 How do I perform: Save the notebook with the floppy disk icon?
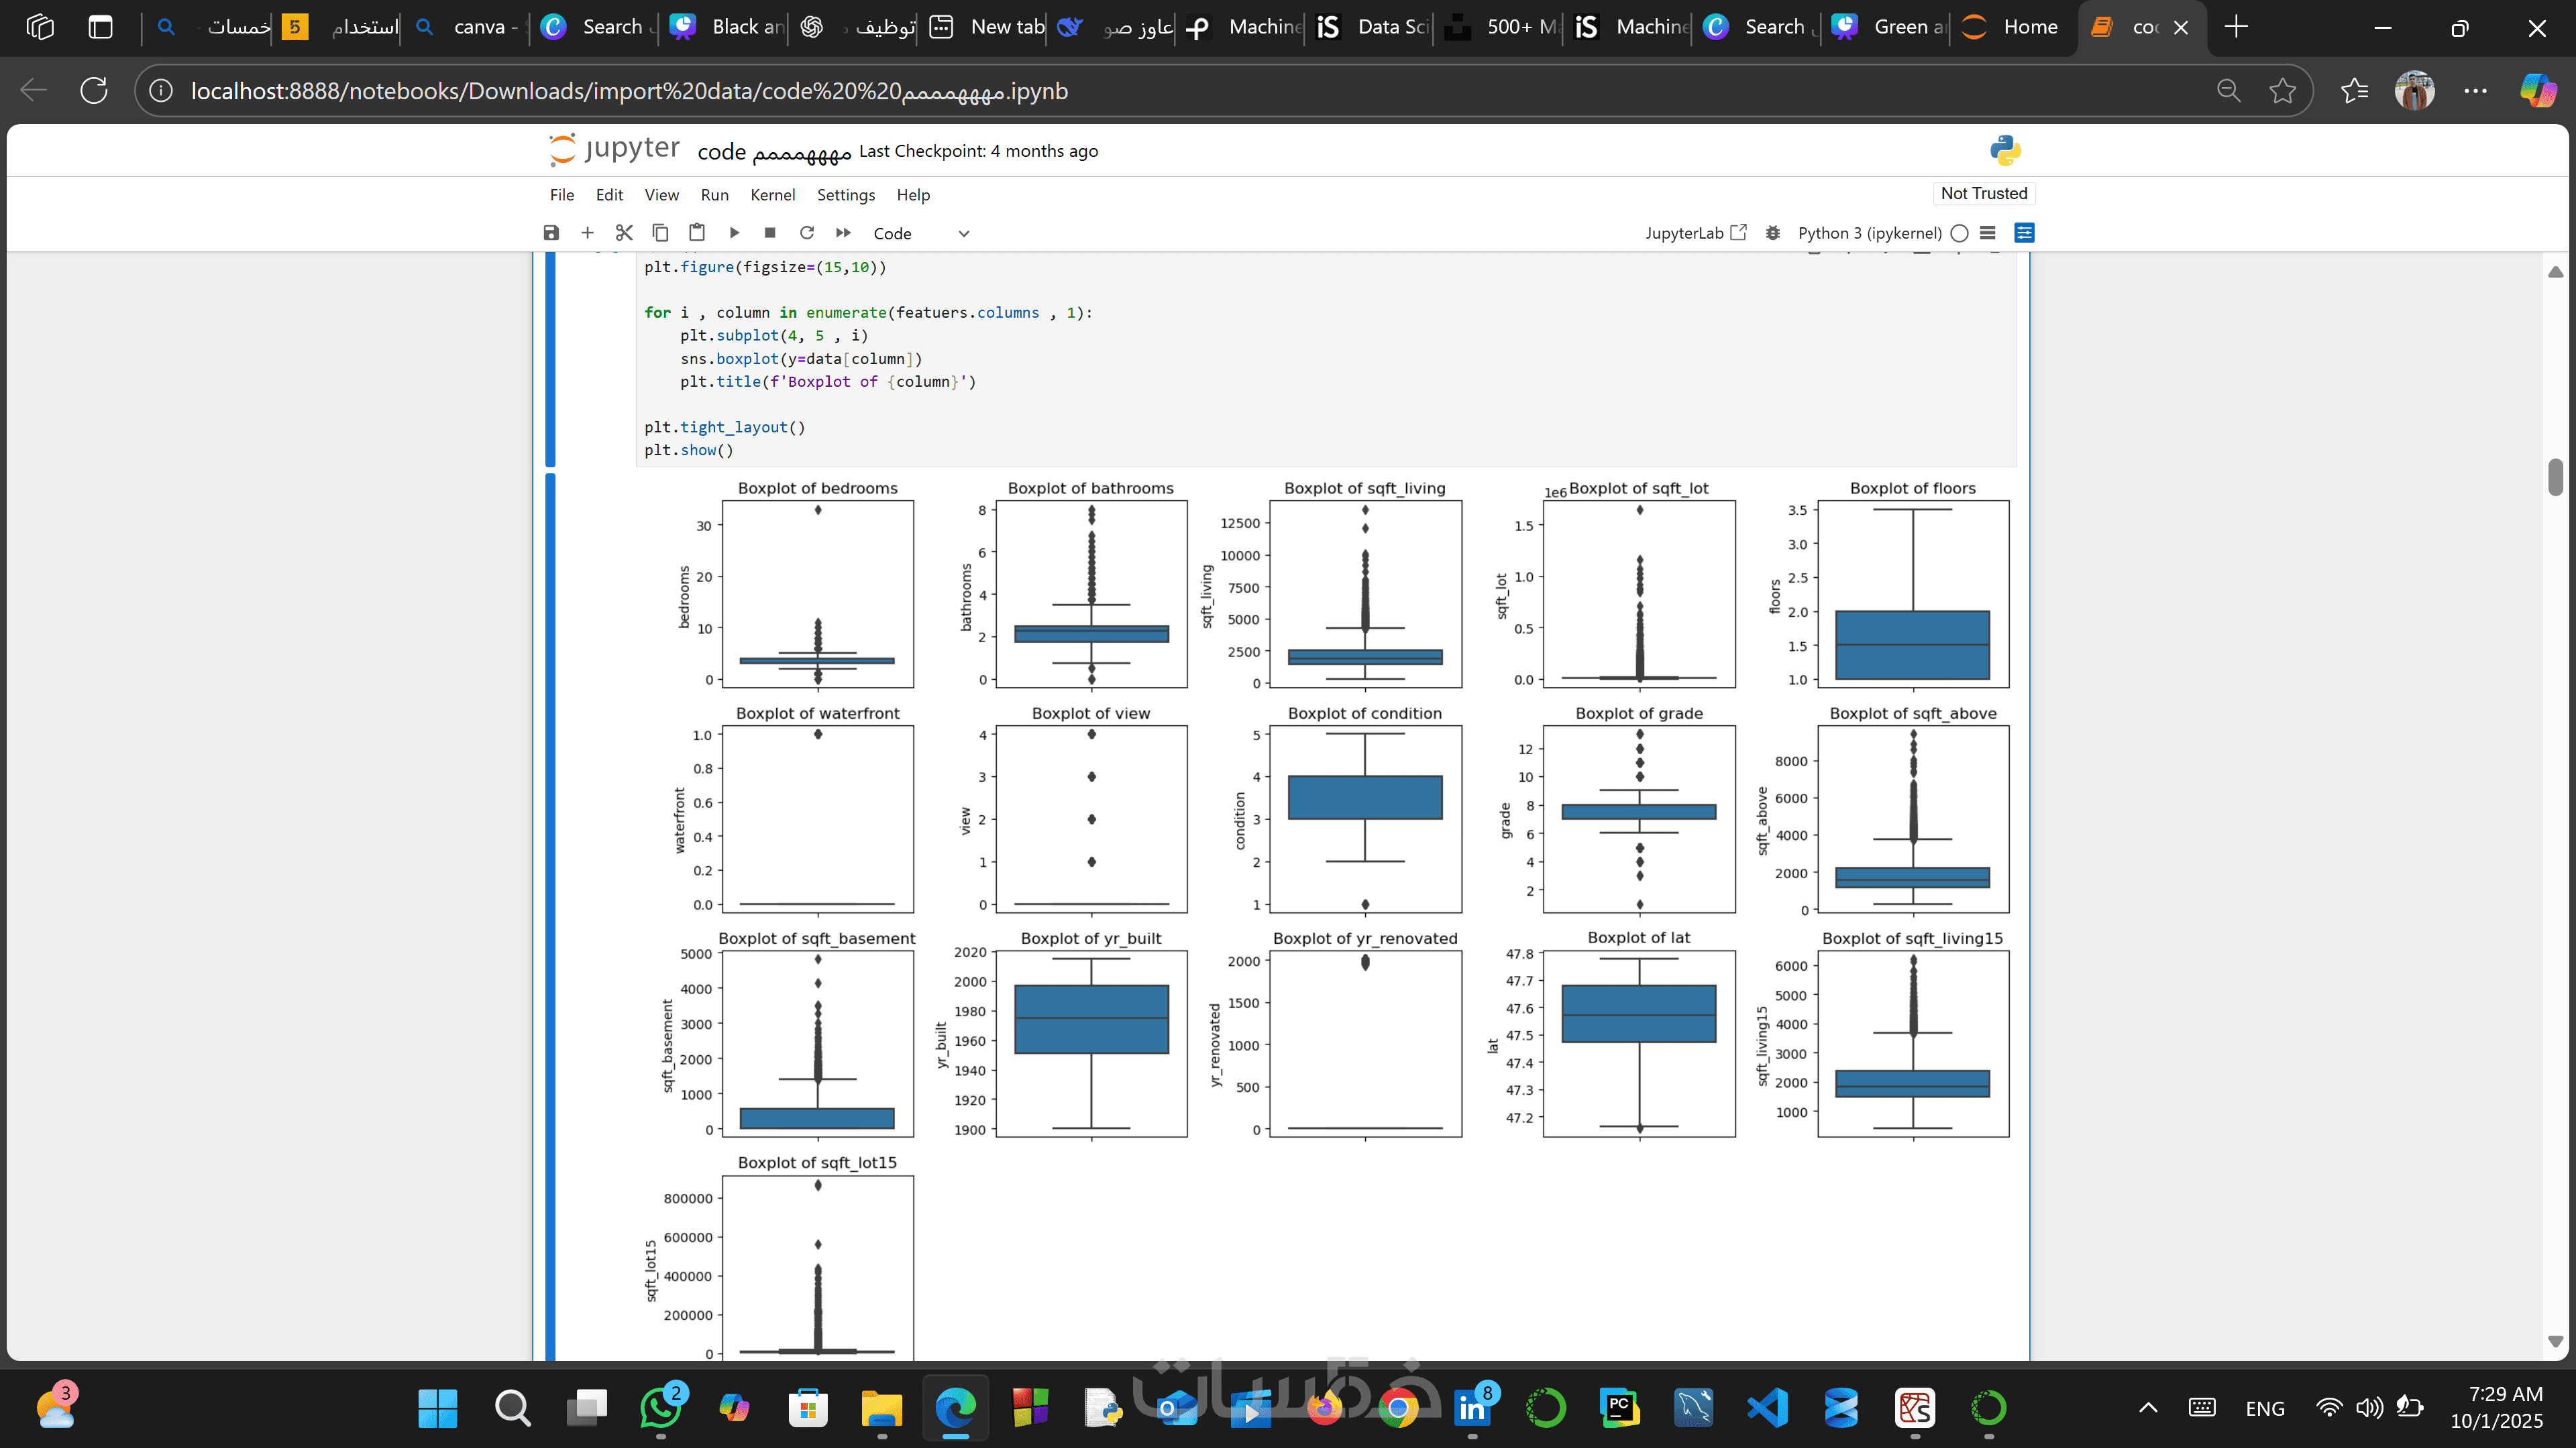click(551, 233)
